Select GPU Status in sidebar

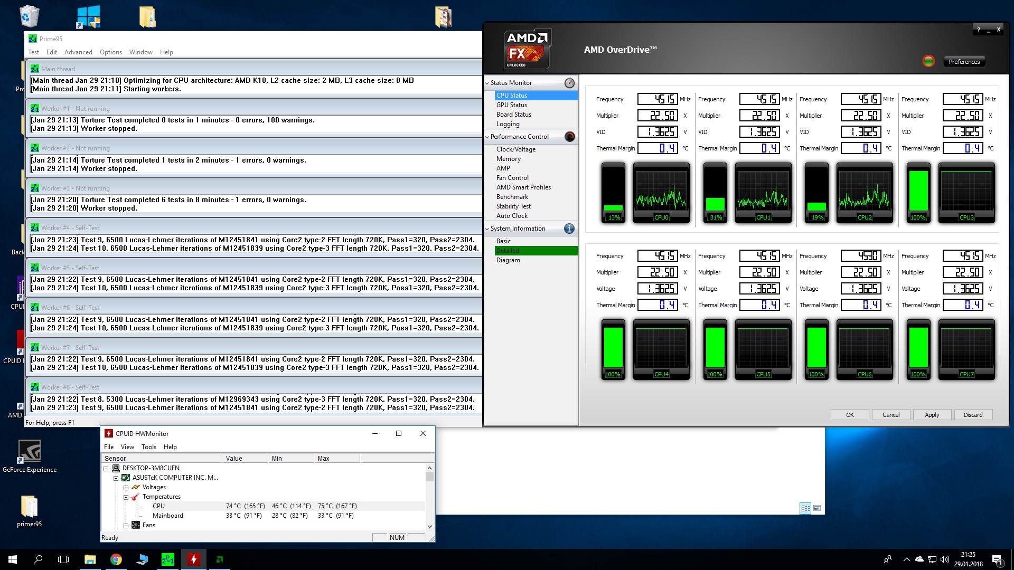click(511, 105)
